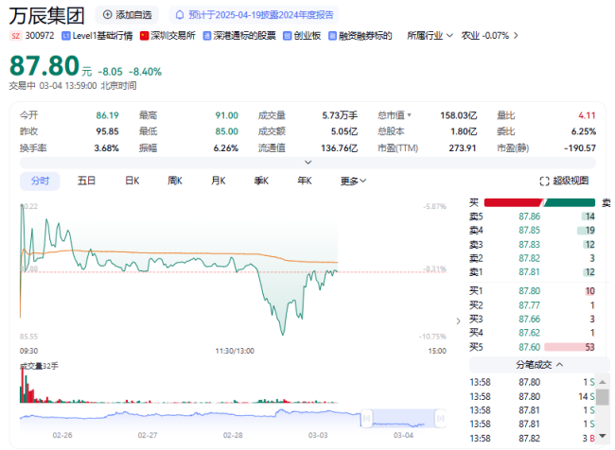Click scroll up arrow in trade list
Viewport: 615px width, 450px height.
pos(603,382)
